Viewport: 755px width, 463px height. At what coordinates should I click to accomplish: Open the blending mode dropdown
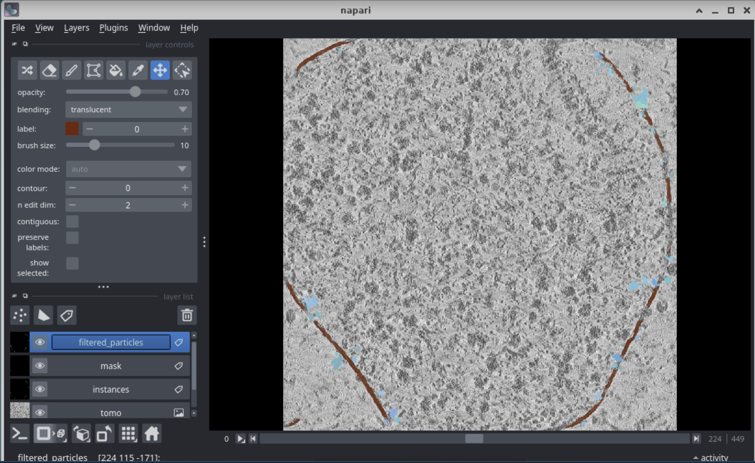pyautogui.click(x=128, y=109)
